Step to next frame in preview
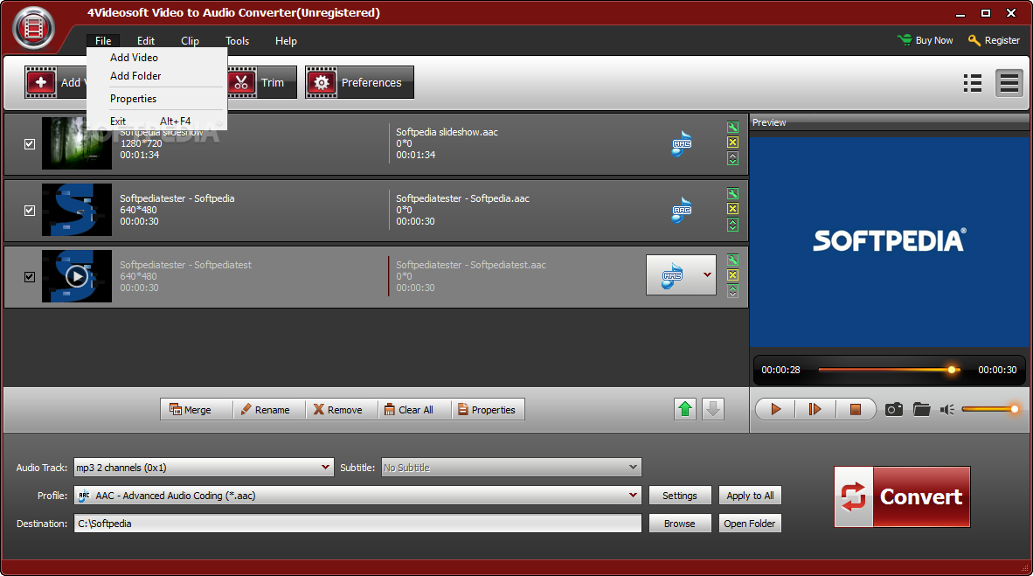The width and height of the screenshot is (1033, 576). [x=815, y=409]
